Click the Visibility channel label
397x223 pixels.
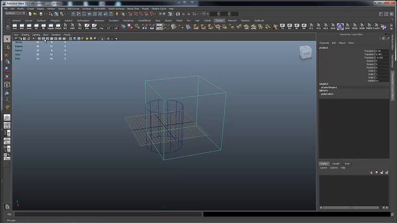pos(371,81)
